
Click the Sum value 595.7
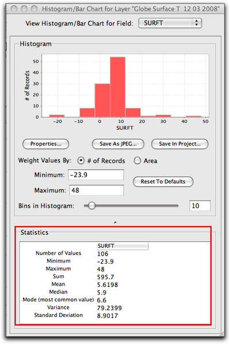pyautogui.click(x=106, y=277)
